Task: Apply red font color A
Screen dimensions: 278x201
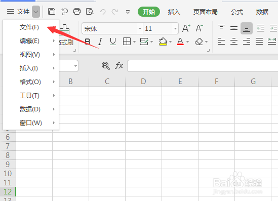Action: point(180,42)
